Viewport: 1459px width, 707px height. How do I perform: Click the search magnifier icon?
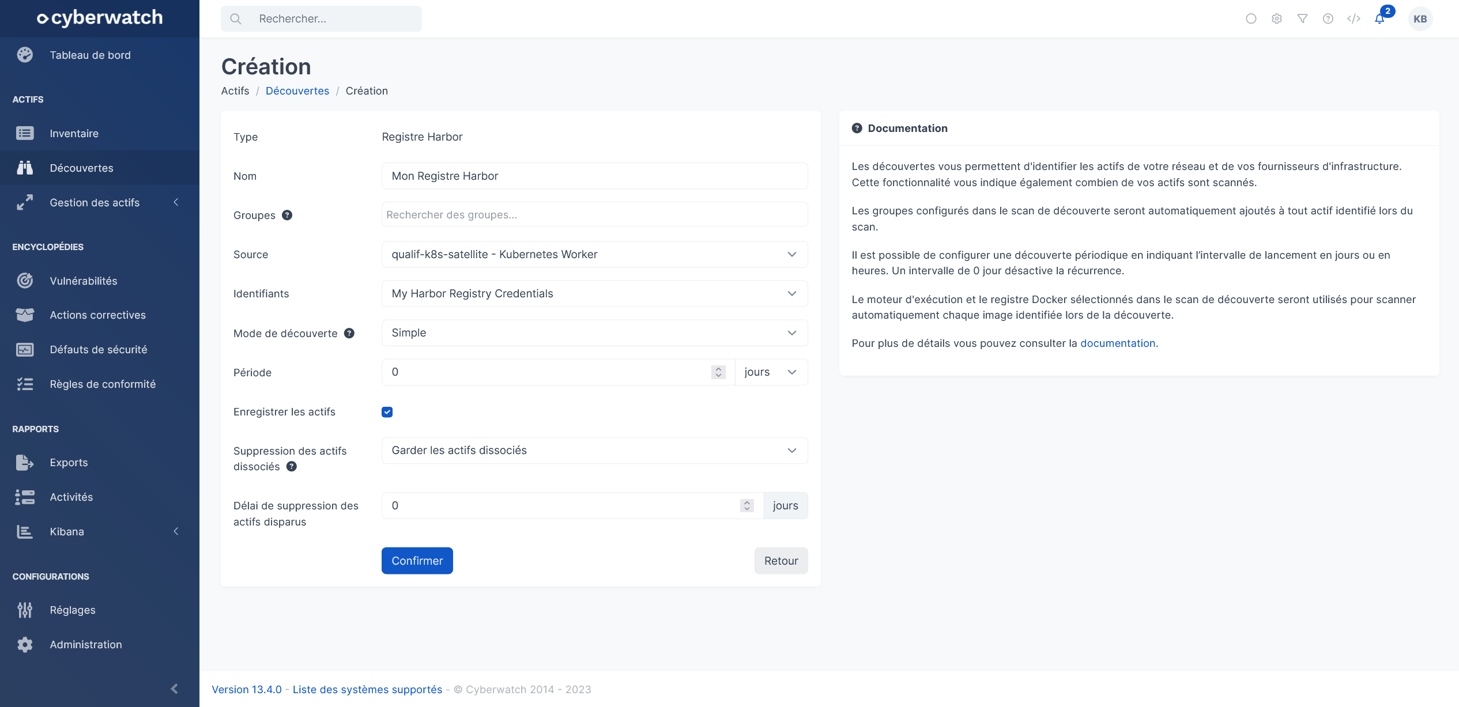236,18
